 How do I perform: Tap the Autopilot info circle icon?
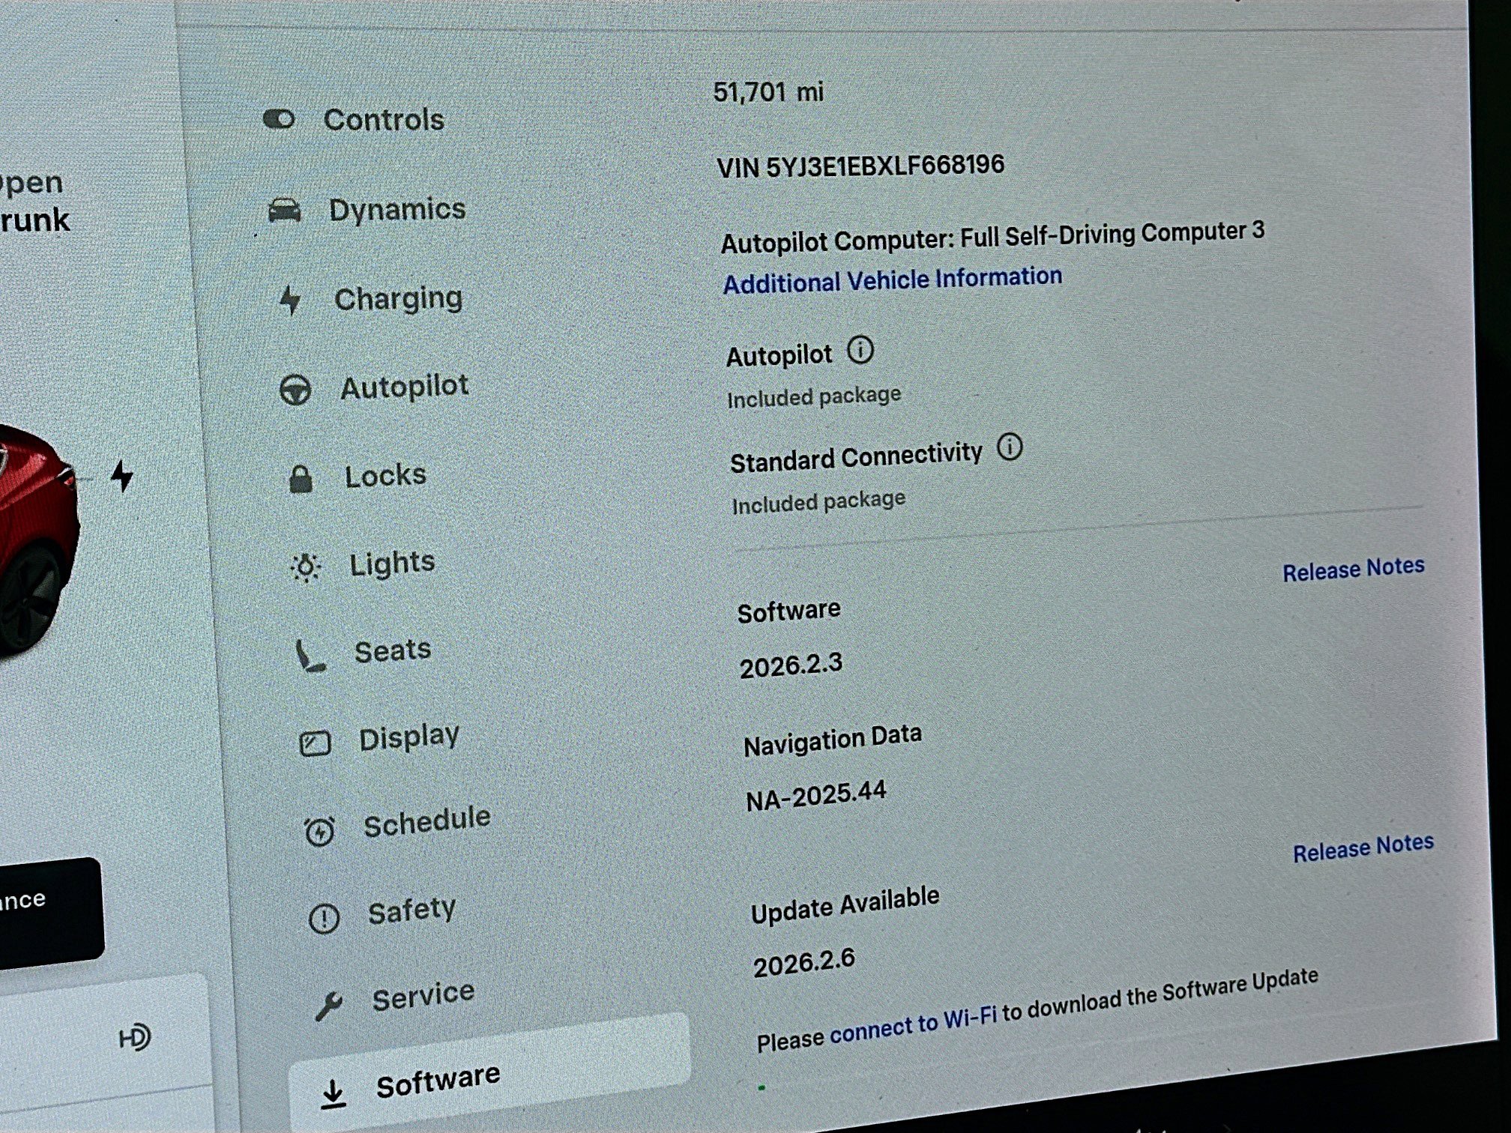point(859,350)
